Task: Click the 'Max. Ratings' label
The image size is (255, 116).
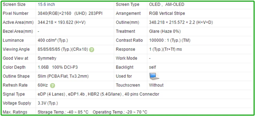Action: 15,112
